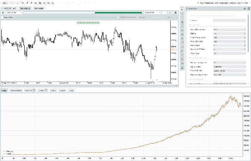Click the backtesting date range slider
251x161 pixels.
pyautogui.click(x=83, y=13)
